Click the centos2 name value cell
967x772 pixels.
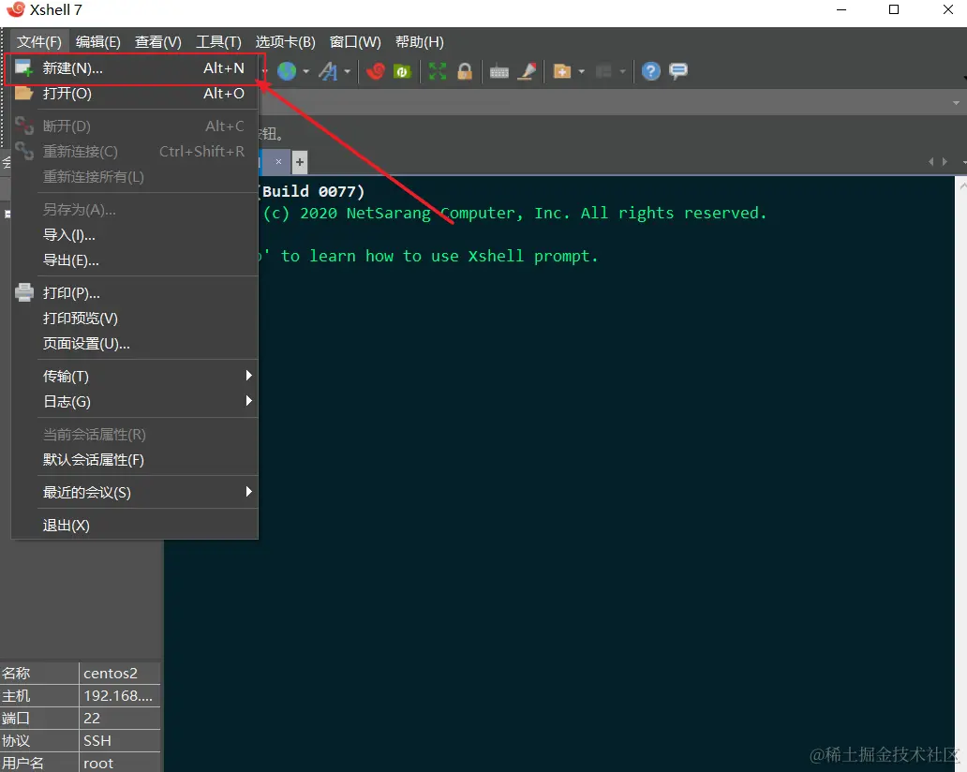coord(120,674)
